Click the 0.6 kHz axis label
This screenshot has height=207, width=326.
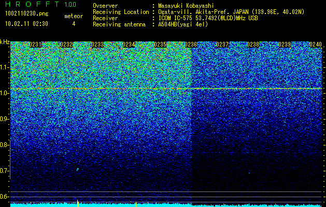point(4,197)
